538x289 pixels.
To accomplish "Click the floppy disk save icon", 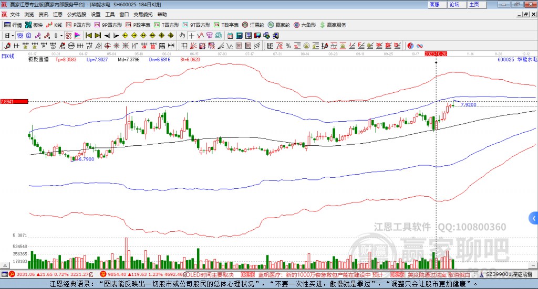I will [257, 36].
